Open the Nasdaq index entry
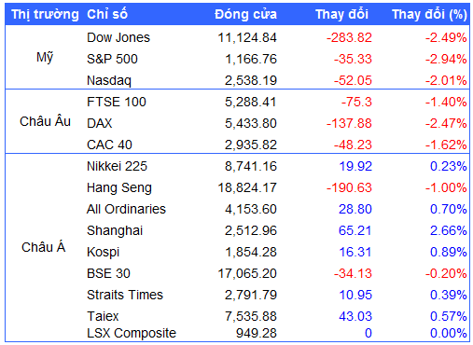The height and width of the screenshot is (345, 473). (x=109, y=80)
